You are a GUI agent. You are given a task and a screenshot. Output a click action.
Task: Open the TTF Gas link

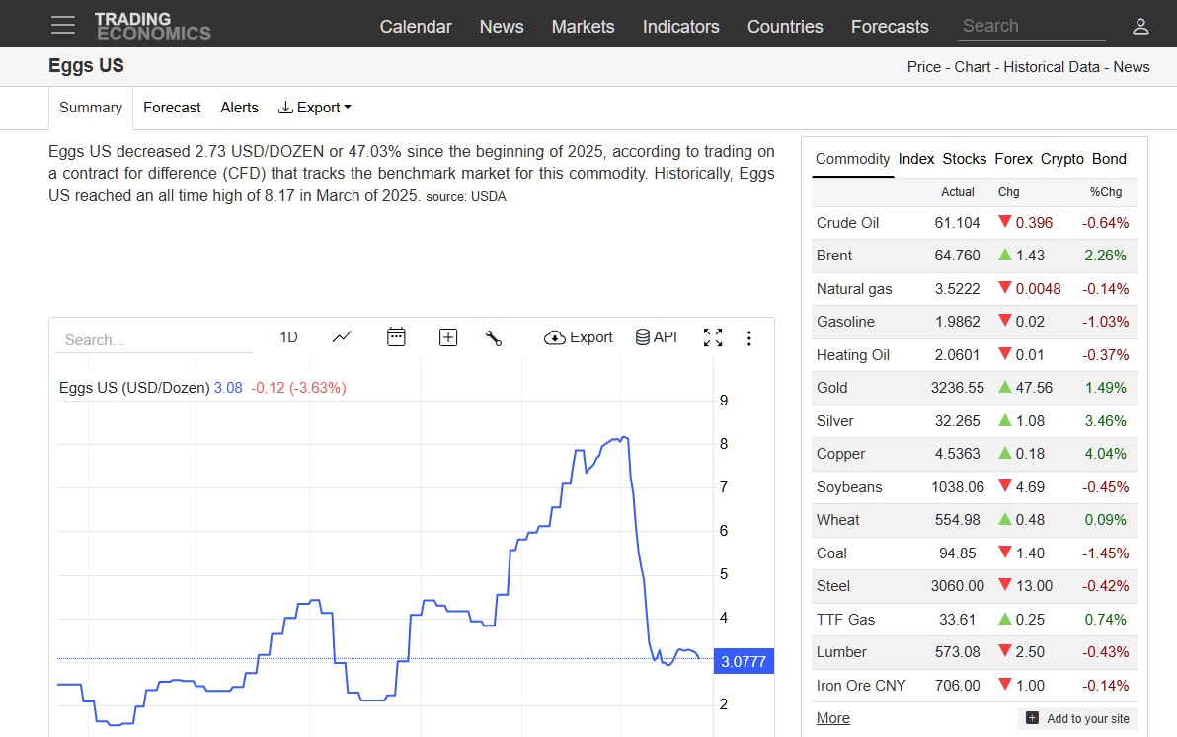(x=845, y=620)
